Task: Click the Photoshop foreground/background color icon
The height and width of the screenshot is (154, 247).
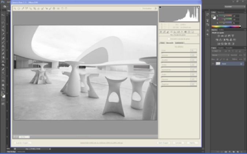Action: tap(3, 96)
